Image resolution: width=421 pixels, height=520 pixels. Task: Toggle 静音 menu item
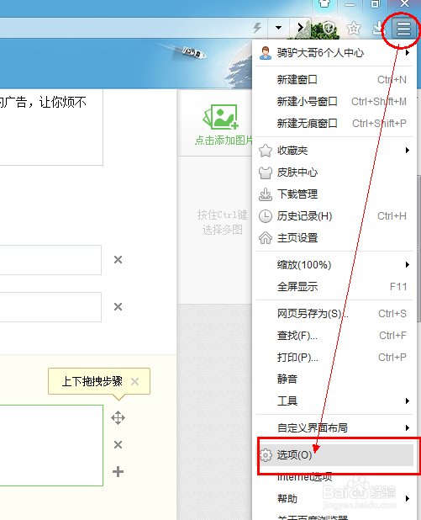[x=334, y=379]
